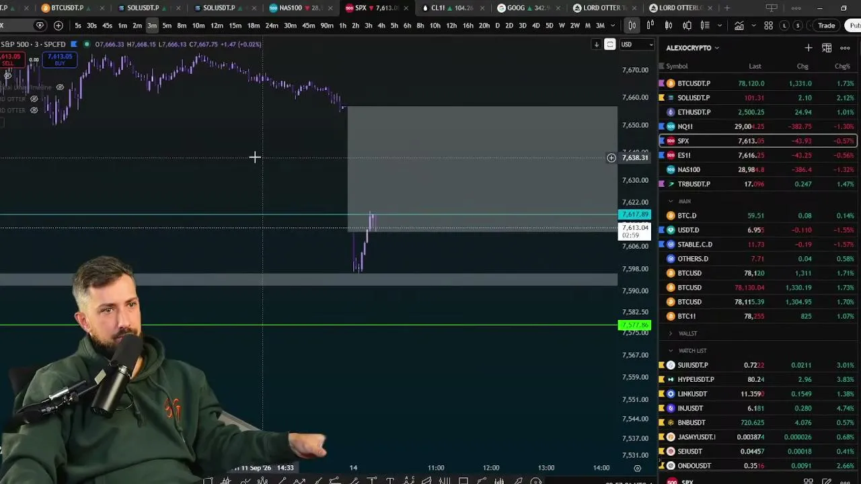Viewport: 861px width, 484px height.
Task: Select TRBUSDT.P row in watchlist
Action: (758, 184)
